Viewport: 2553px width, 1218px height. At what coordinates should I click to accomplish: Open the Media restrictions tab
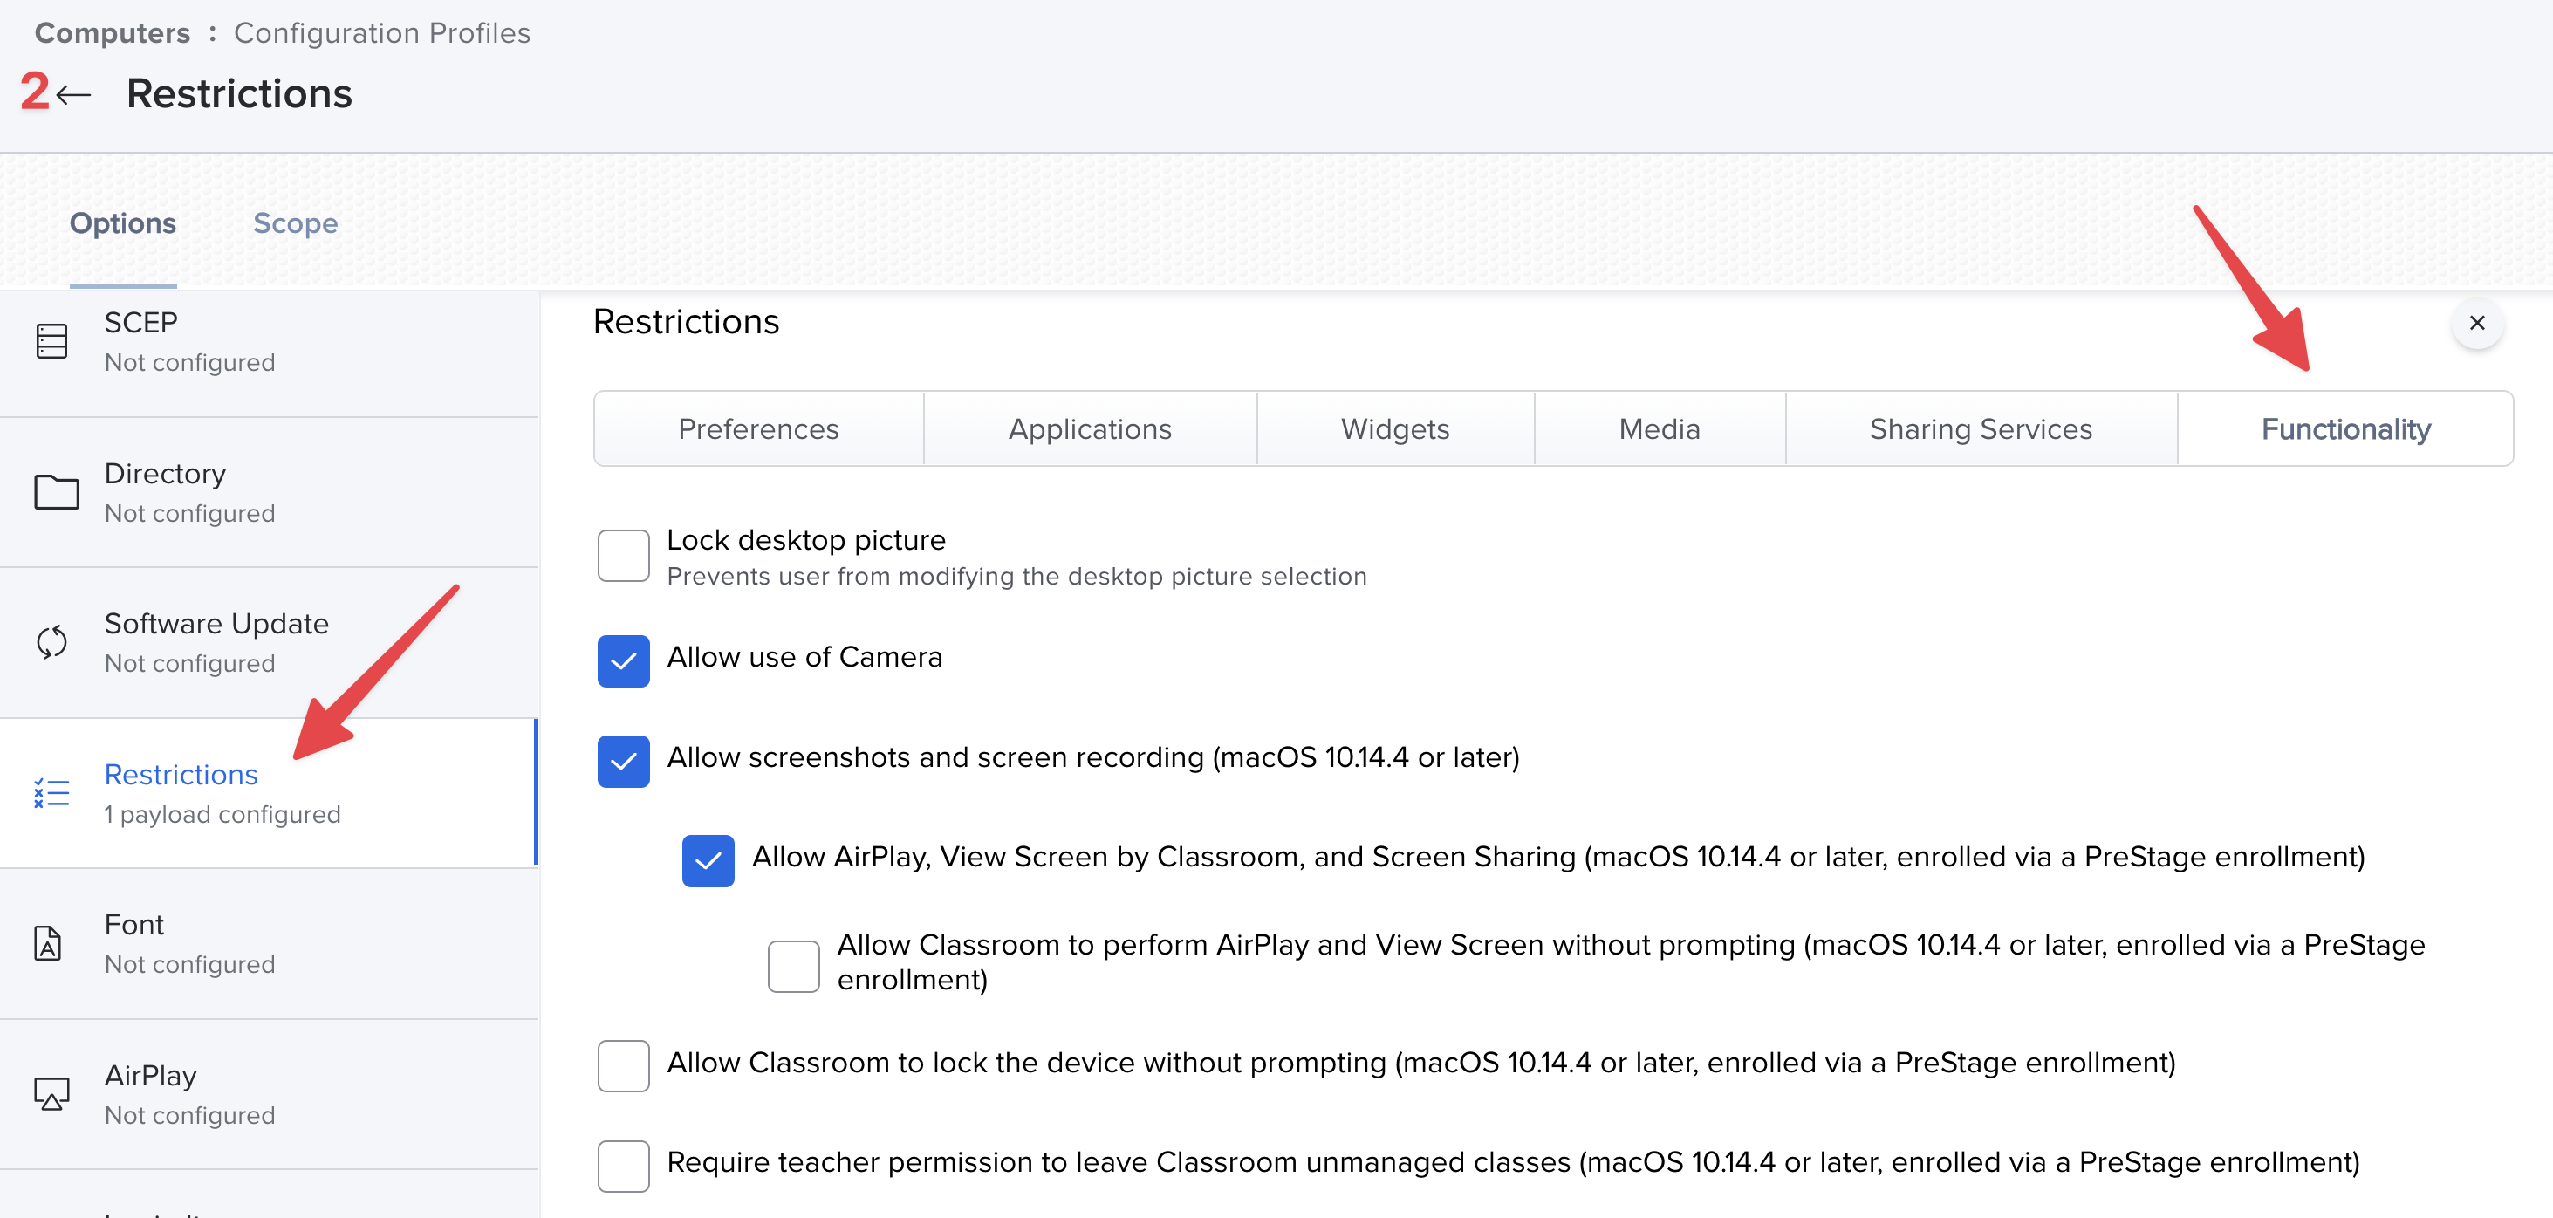pos(1659,429)
